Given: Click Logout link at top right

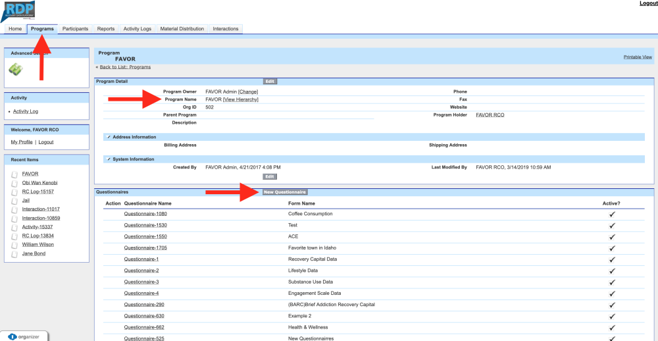Looking at the screenshot, I should [x=648, y=3].
